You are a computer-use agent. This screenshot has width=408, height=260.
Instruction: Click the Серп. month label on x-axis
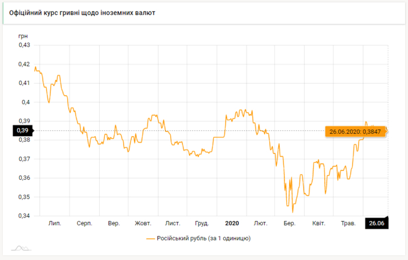pyautogui.click(x=85, y=223)
